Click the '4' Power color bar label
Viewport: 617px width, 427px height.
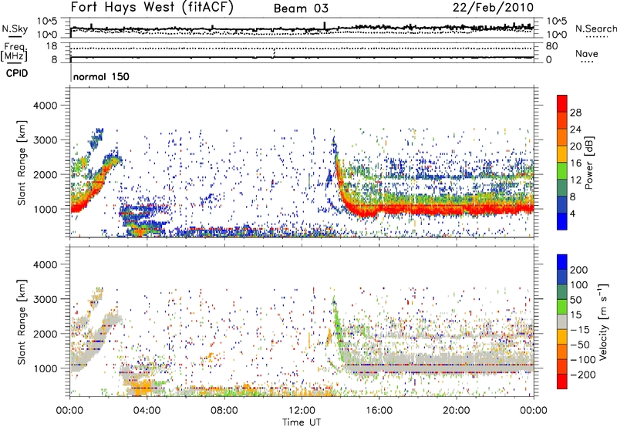coord(572,213)
